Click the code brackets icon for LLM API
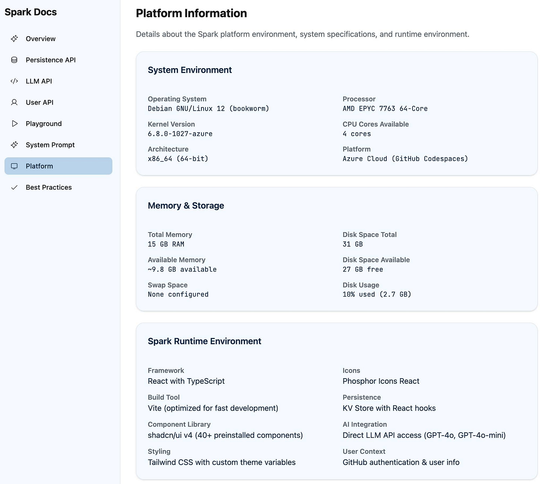The width and height of the screenshot is (543, 484). tap(14, 81)
